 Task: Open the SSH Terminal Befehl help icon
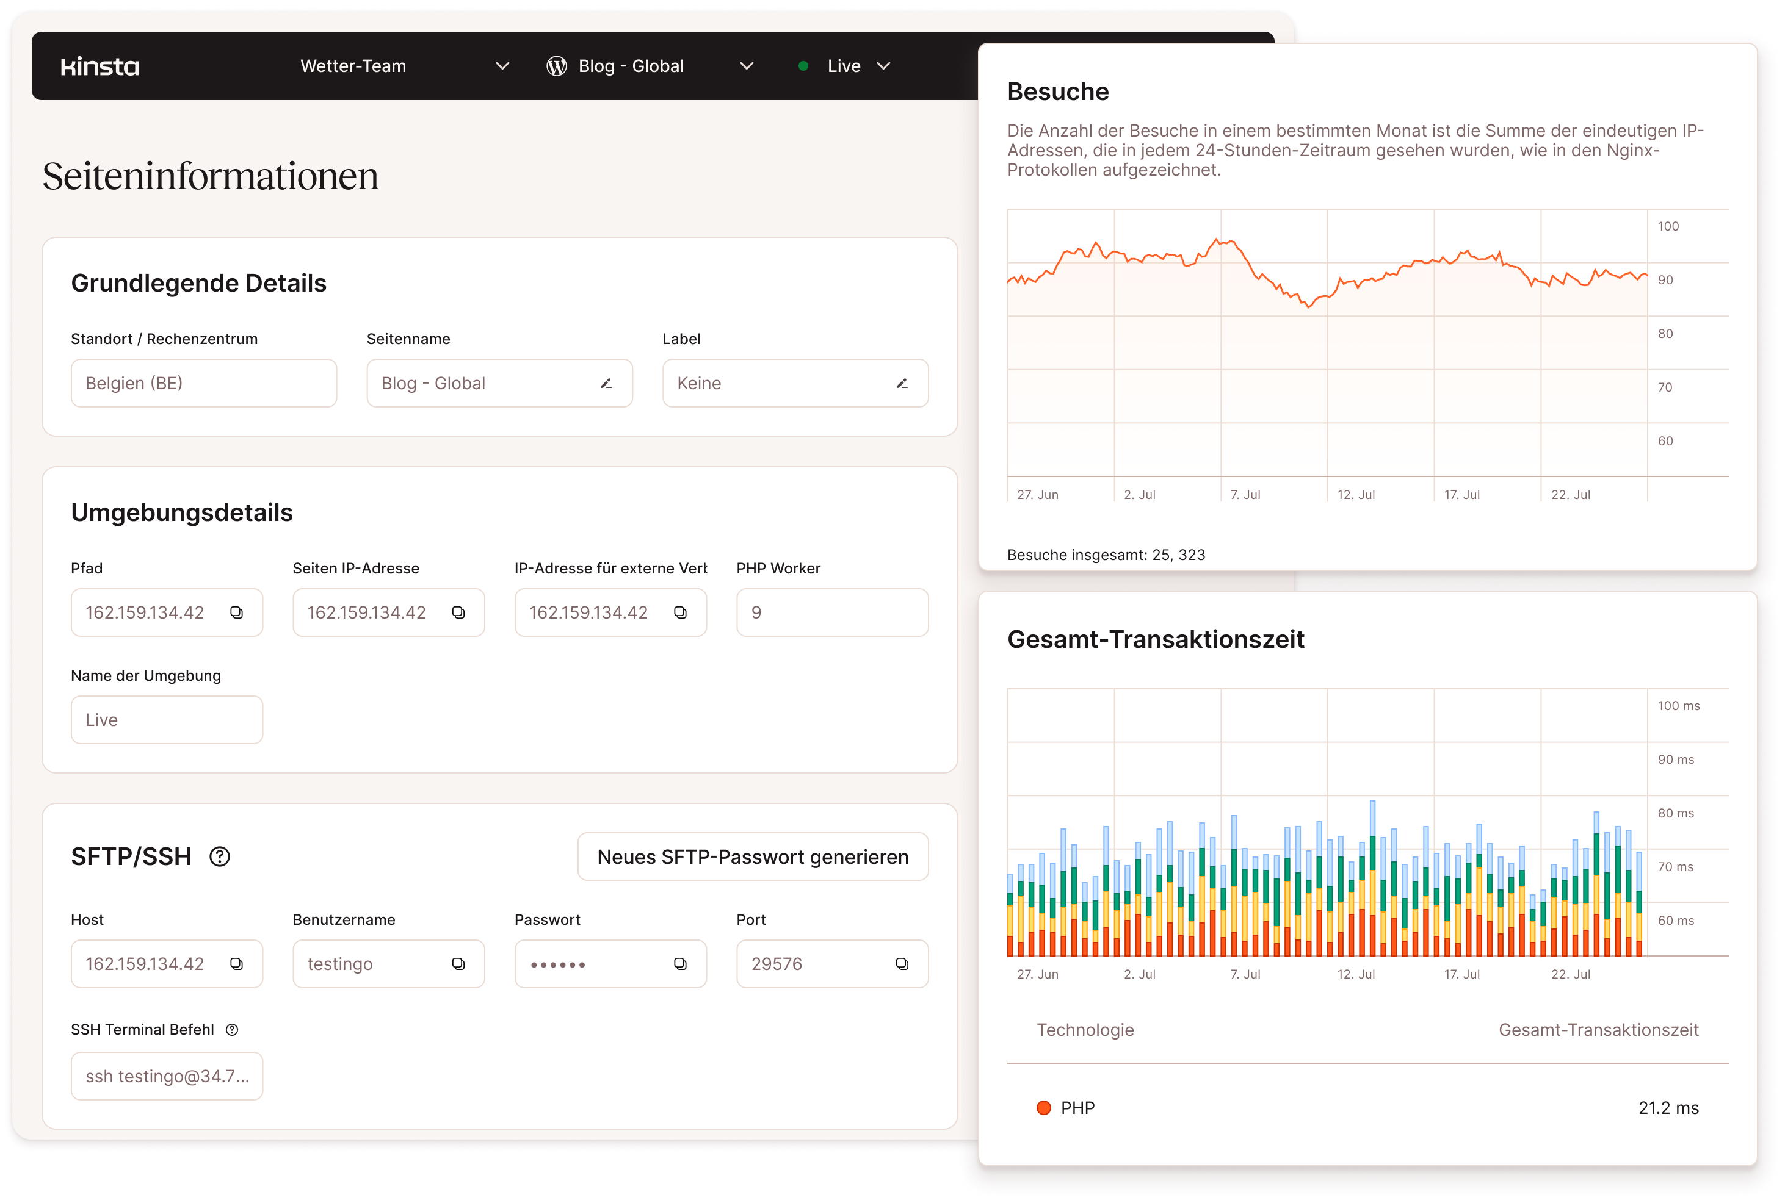pyautogui.click(x=233, y=1030)
